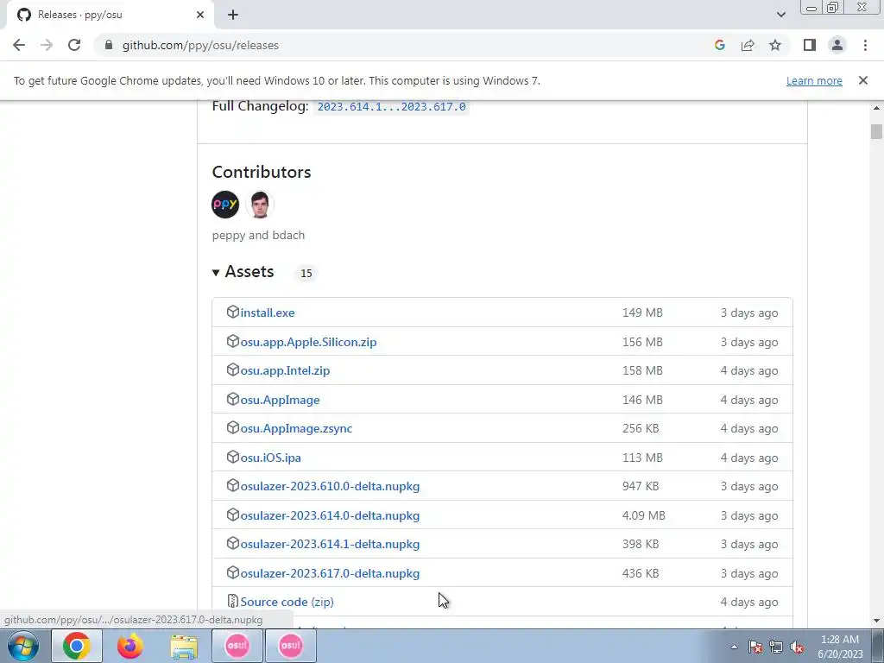Click the muted volume tray icon

click(x=797, y=647)
